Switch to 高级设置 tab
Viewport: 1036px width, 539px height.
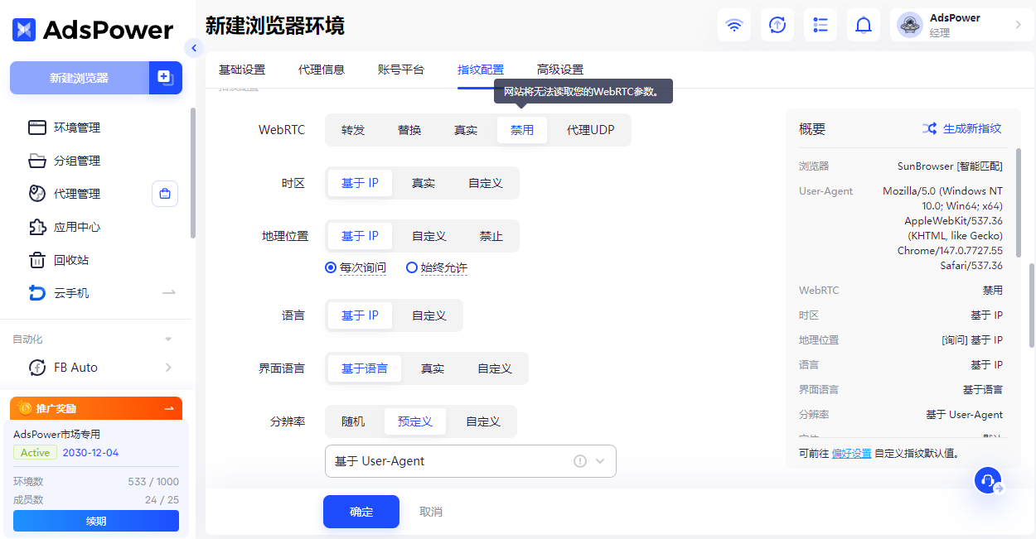point(560,70)
